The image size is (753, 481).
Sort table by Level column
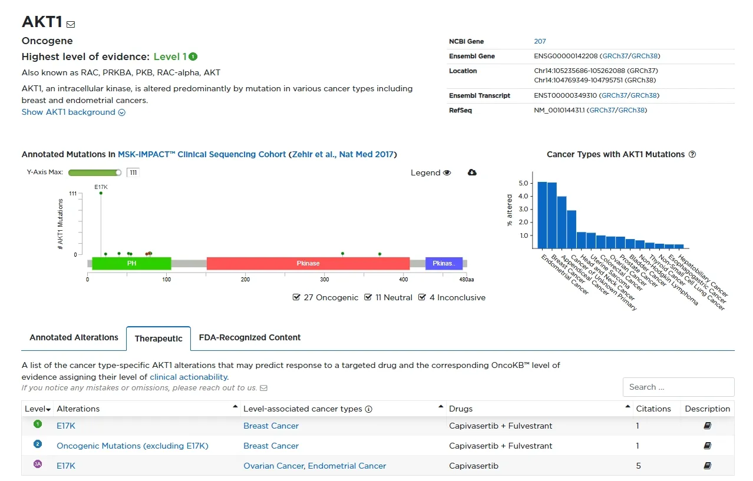(38, 409)
